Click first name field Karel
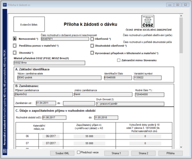The image size is (192, 159). (x=103, y=94)
